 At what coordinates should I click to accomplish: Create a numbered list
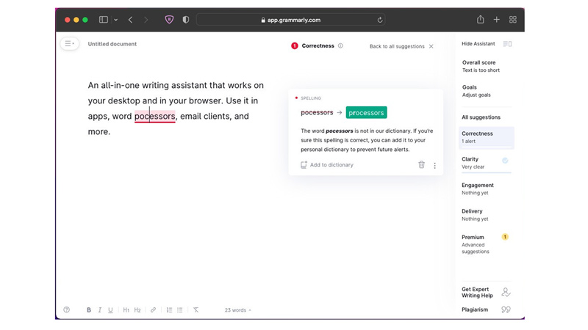click(169, 309)
